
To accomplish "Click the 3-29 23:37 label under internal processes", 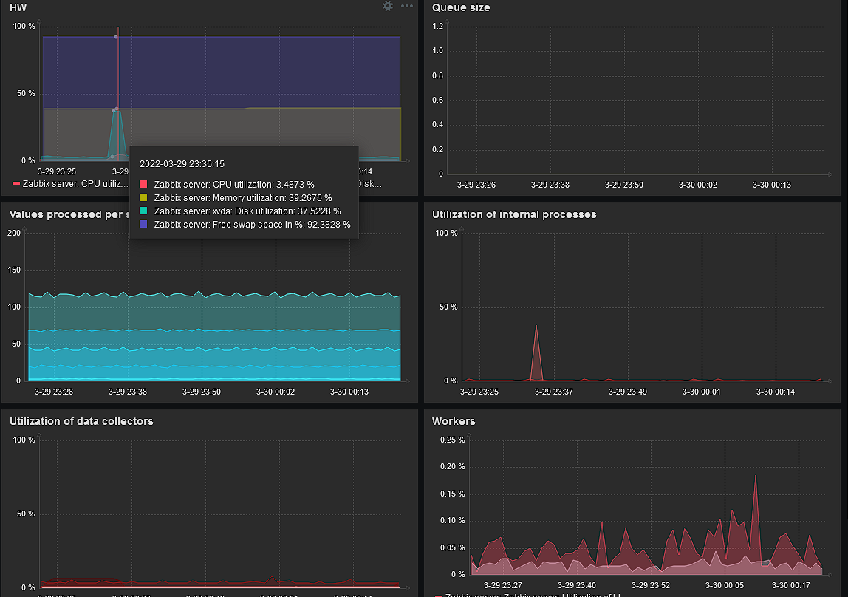I will click(x=554, y=392).
